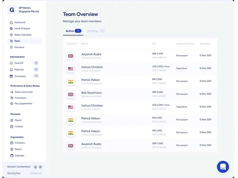Sort the table by the Country dropdown
This screenshot has width=238, height=178.
tap(72, 44)
